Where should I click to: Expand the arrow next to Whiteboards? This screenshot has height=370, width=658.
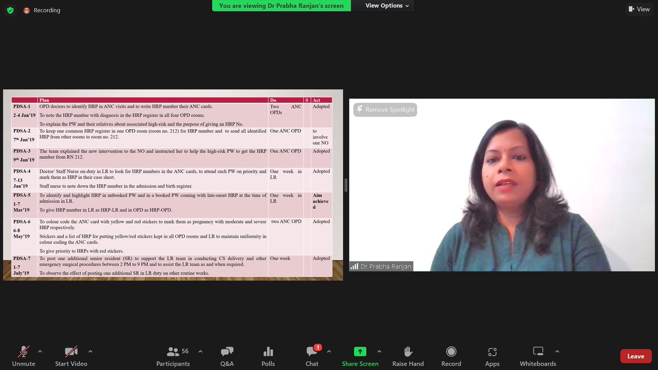(557, 351)
